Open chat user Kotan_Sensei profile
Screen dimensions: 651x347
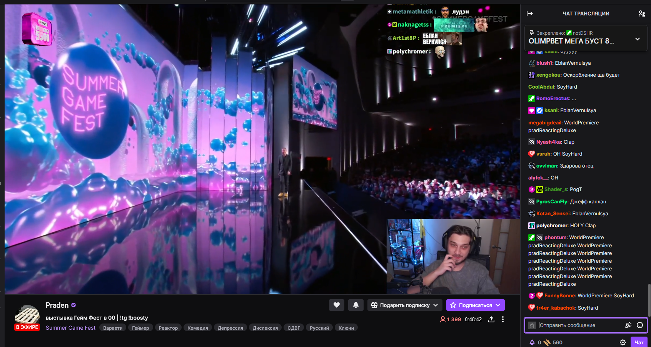pyautogui.click(x=553, y=213)
